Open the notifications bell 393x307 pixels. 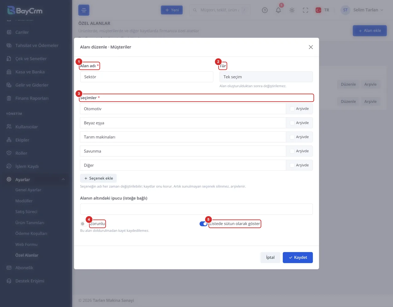point(278,10)
